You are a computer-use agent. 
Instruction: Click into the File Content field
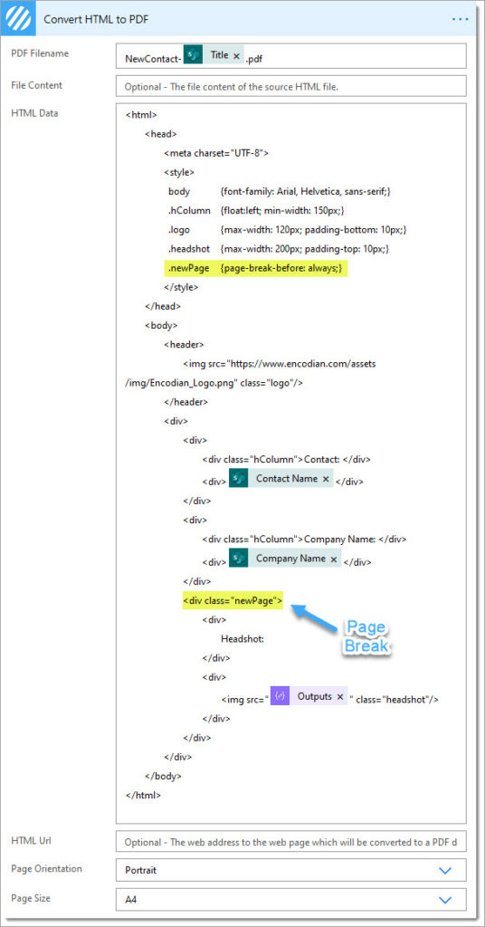[x=291, y=86]
